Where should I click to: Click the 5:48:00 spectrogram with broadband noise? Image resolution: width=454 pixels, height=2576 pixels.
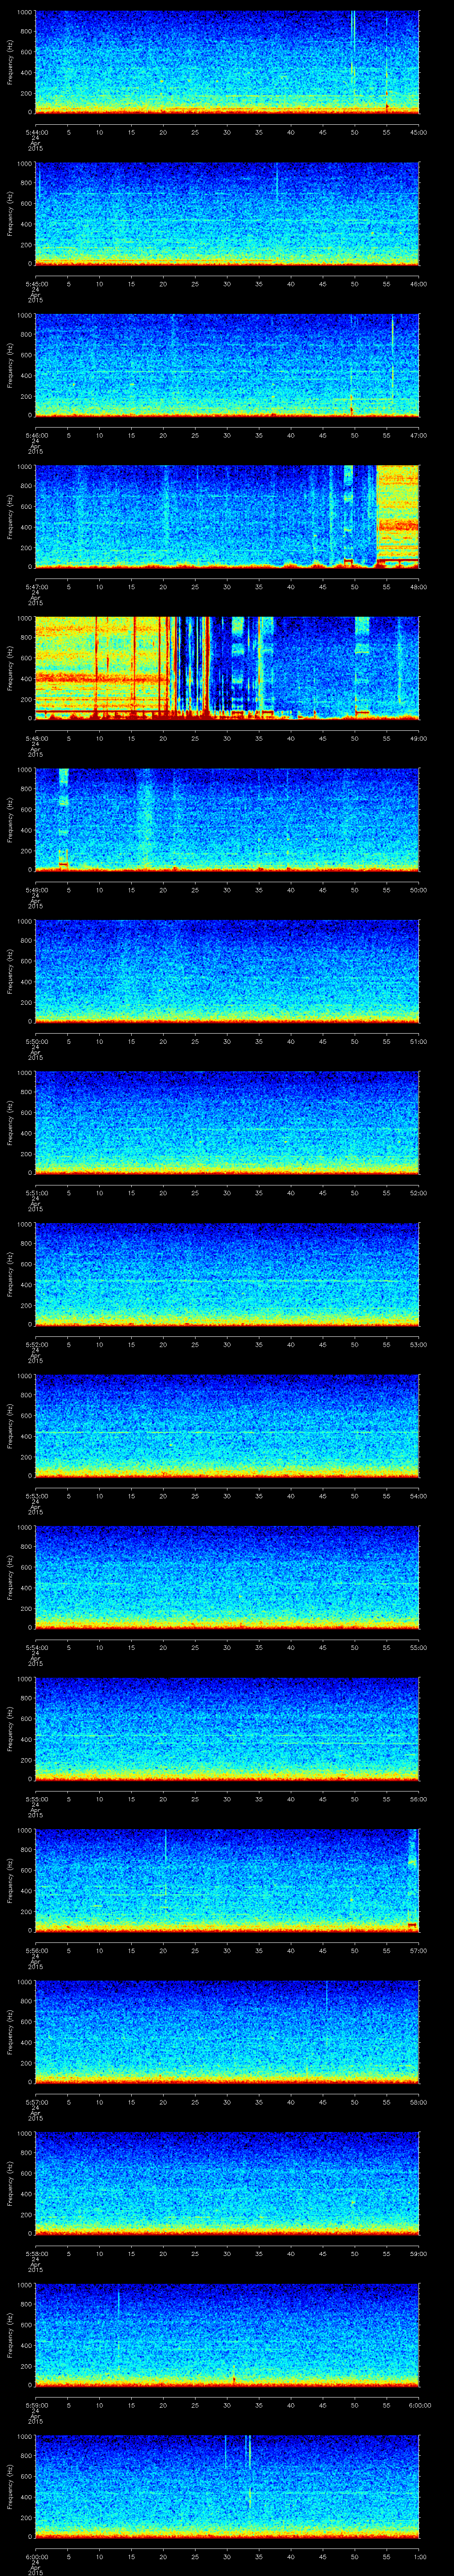[227, 668]
